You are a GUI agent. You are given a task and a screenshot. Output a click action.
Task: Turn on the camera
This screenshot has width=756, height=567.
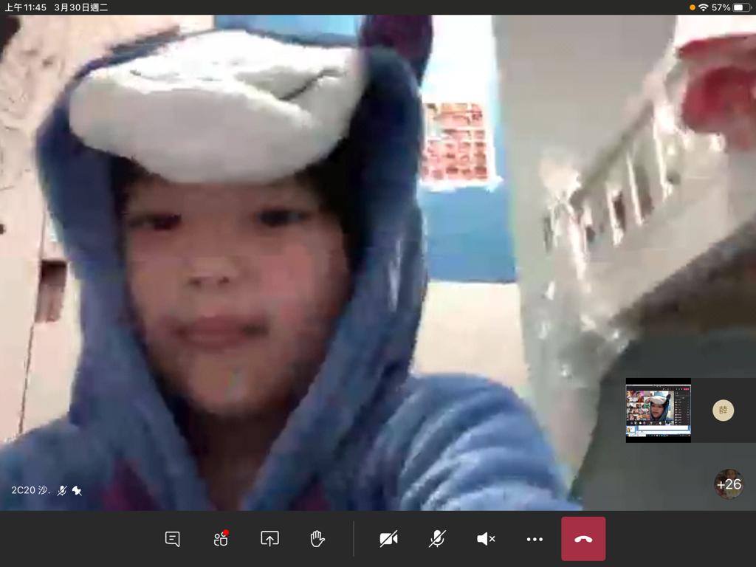(x=388, y=538)
